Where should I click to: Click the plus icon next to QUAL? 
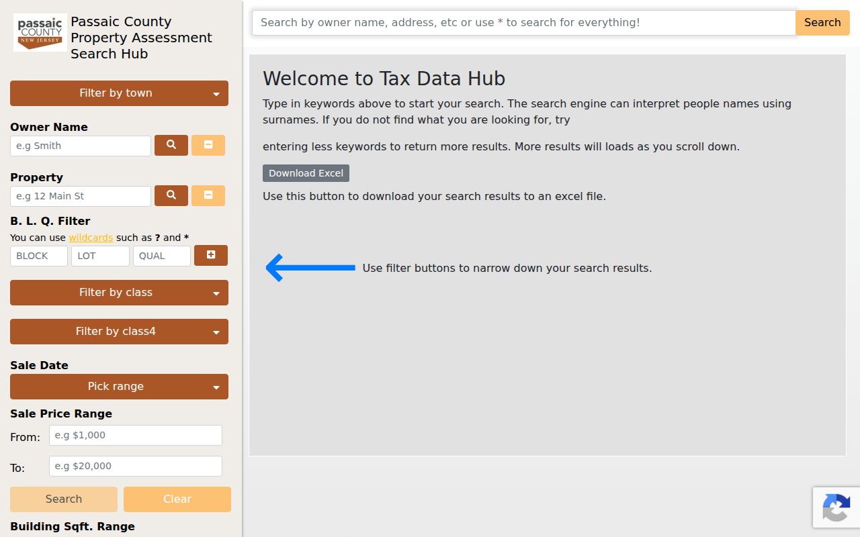211,255
